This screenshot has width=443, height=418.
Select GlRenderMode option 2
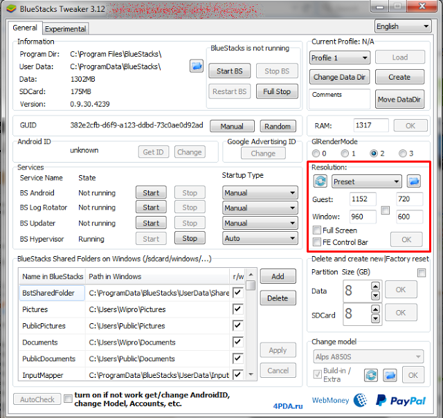[x=374, y=154]
